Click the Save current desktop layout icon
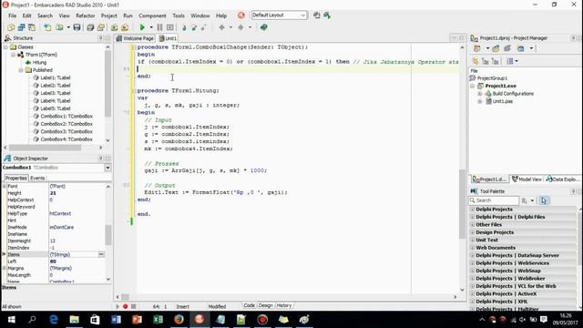The height and width of the screenshot is (328, 583). point(316,15)
